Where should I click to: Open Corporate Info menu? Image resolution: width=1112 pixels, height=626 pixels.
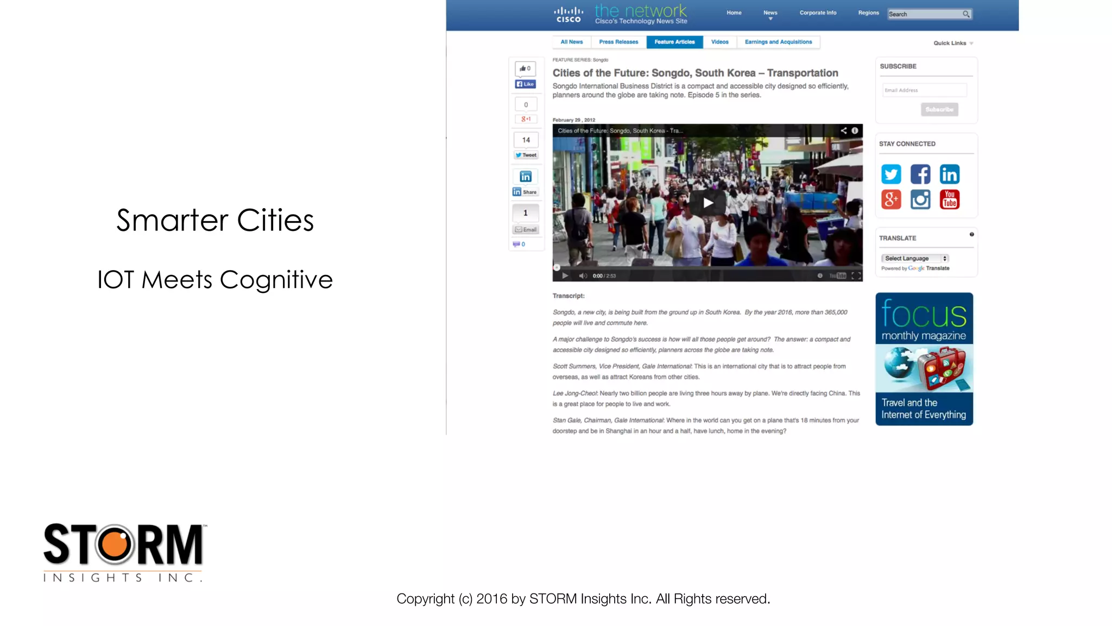click(x=818, y=12)
